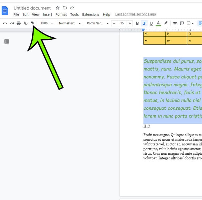The image size is (202, 200).
Task: Click the table cell containing 'w'
Action: point(176,41)
